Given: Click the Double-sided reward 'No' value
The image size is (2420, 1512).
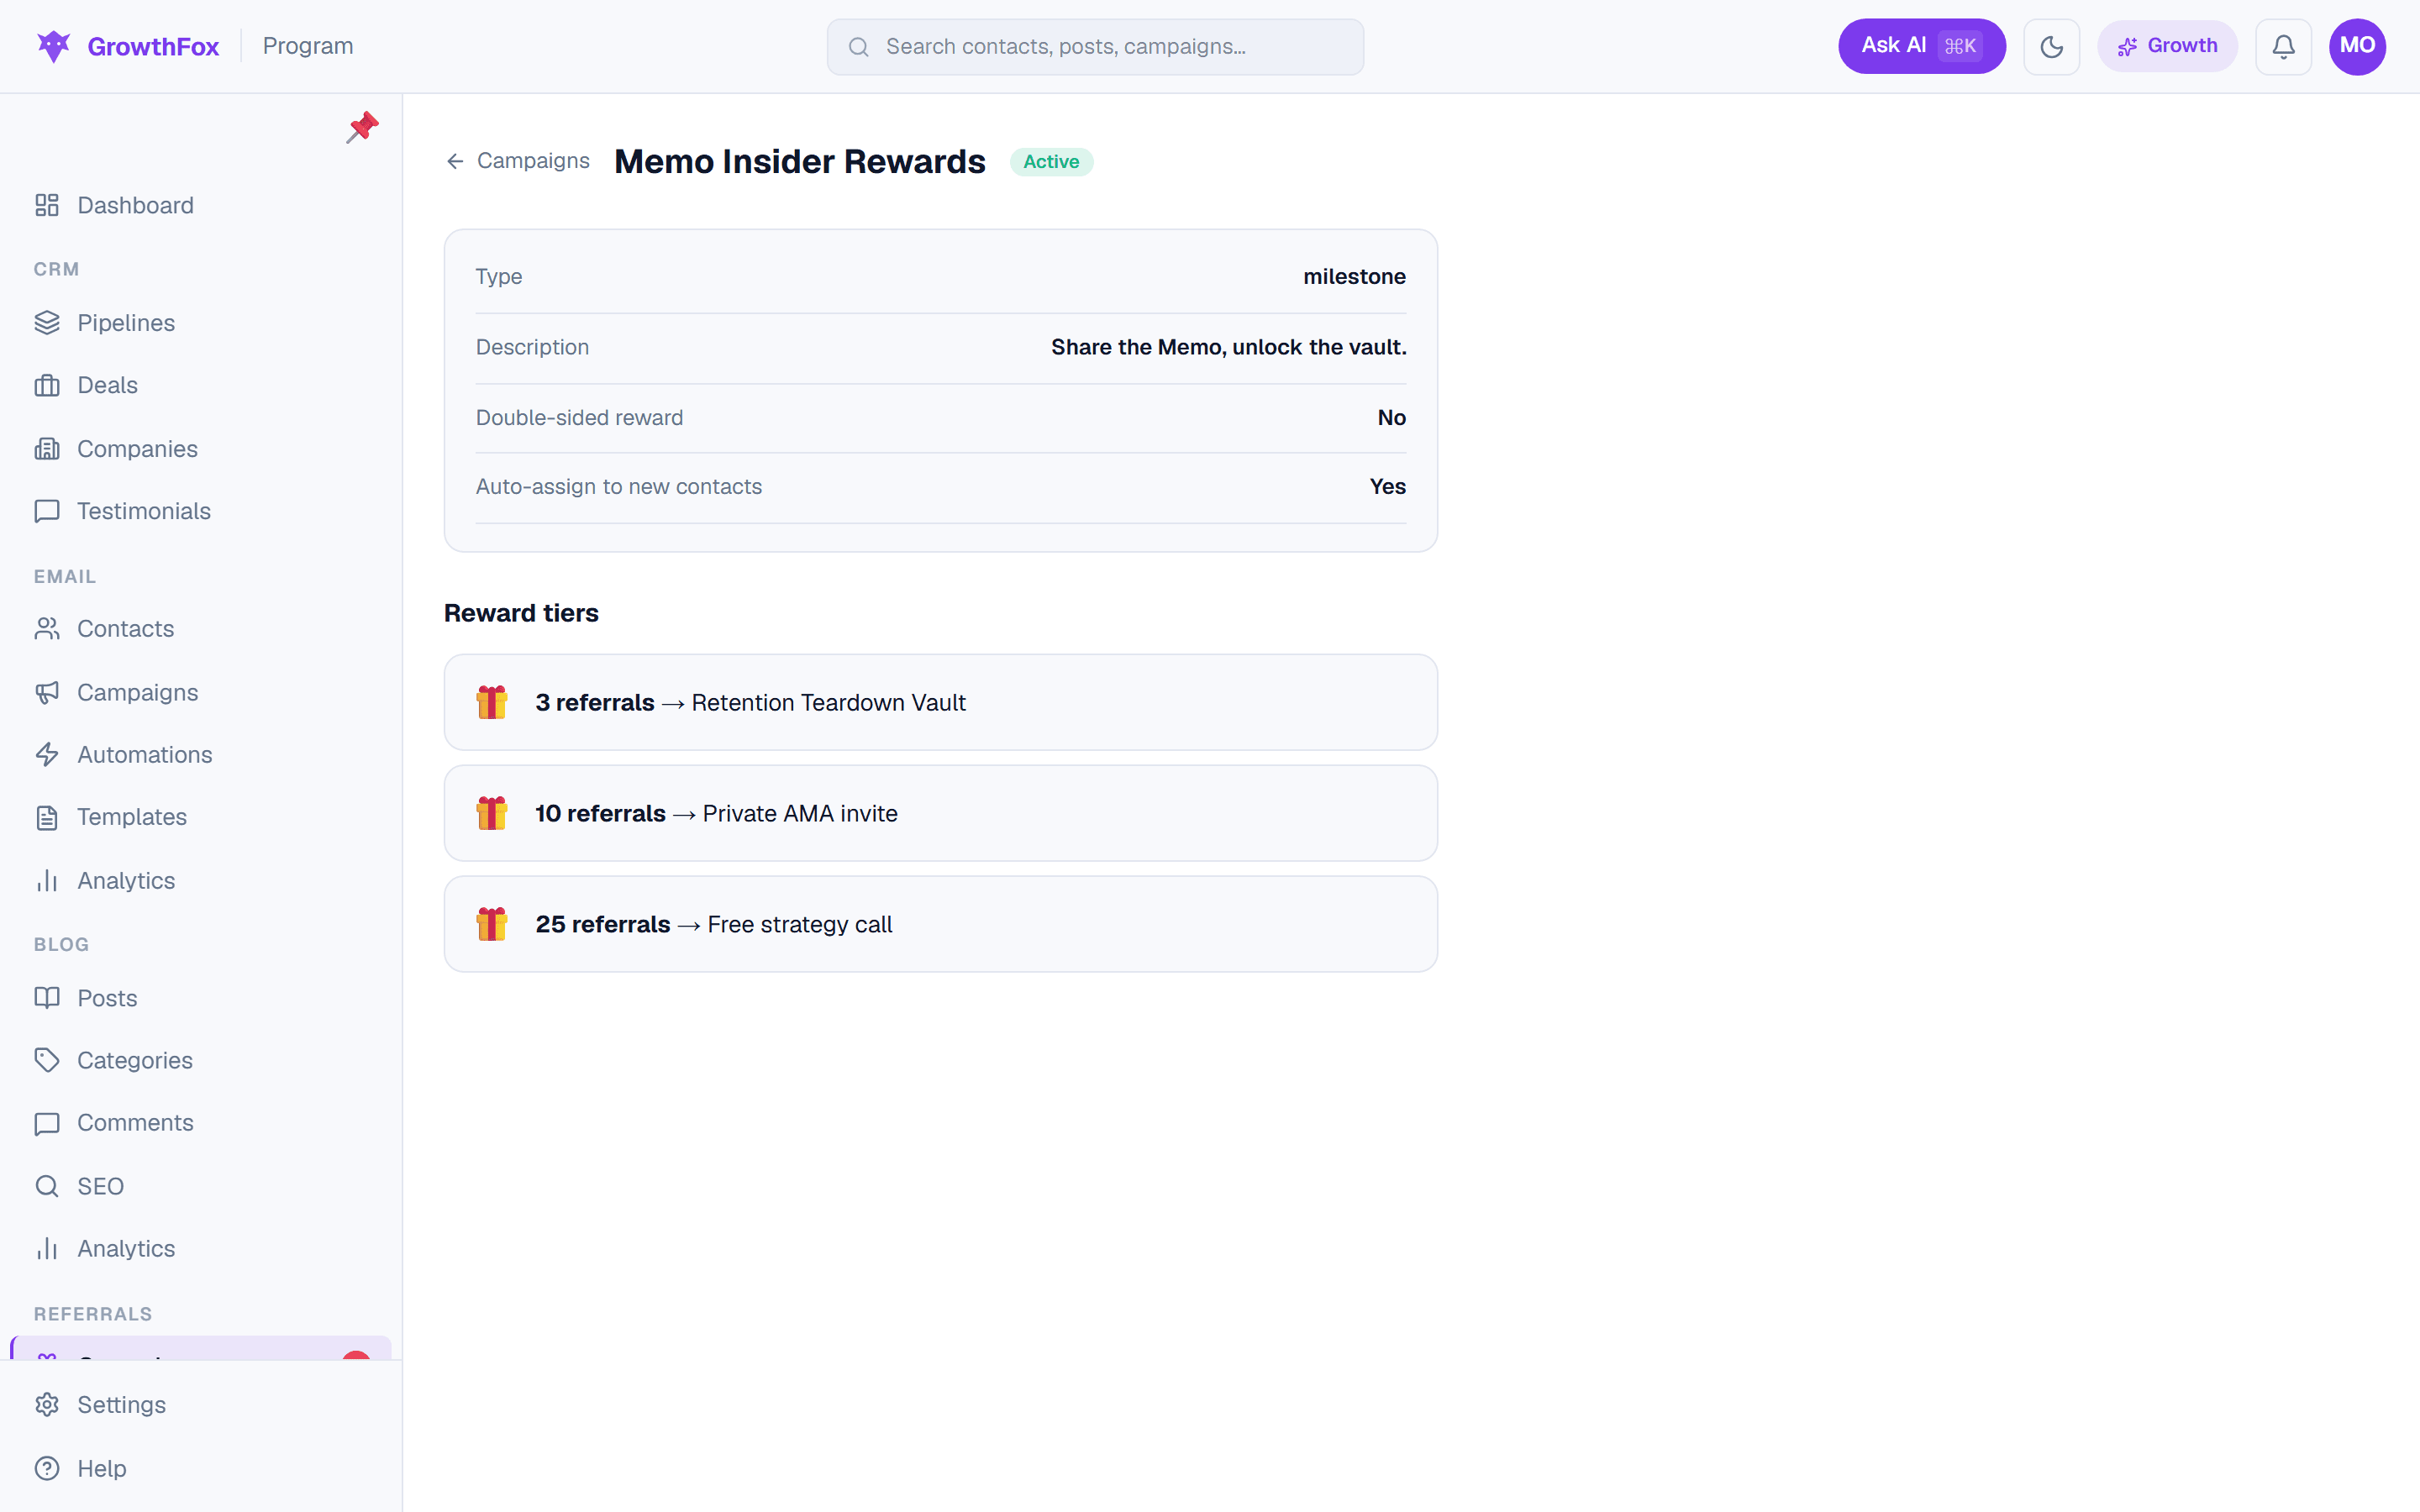Looking at the screenshot, I should coord(1391,418).
